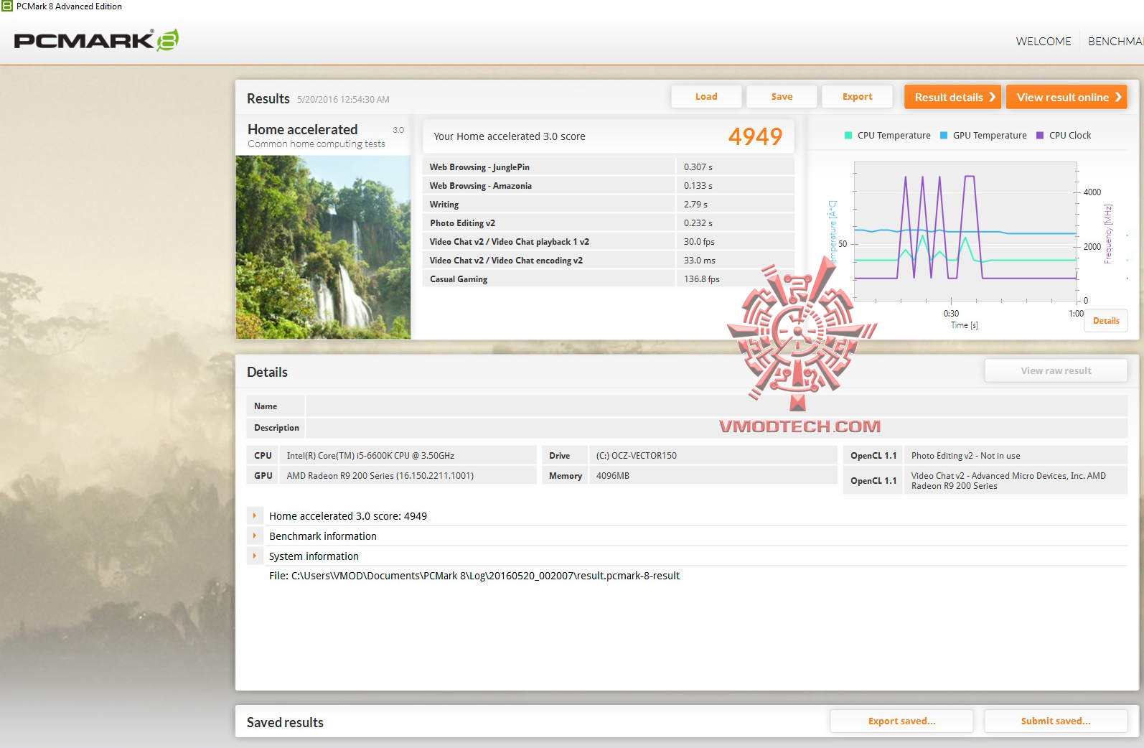Image resolution: width=1144 pixels, height=748 pixels.
Task: Toggle CPU Clock legend swatch
Action: click(x=1040, y=136)
